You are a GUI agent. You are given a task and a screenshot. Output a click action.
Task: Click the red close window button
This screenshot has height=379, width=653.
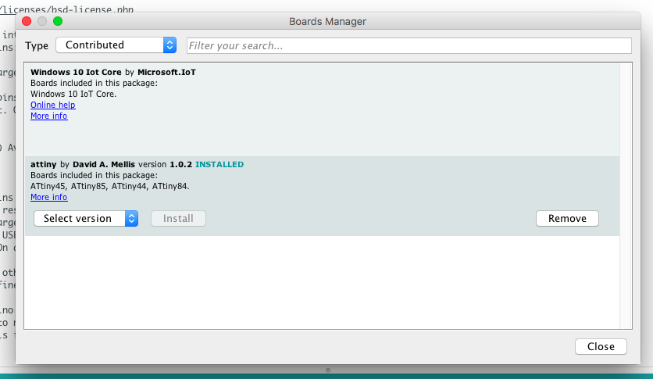[x=27, y=21]
